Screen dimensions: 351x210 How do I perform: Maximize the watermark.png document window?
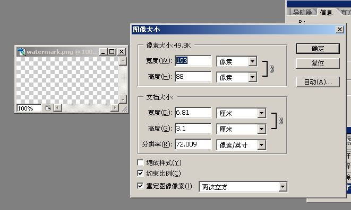pyautogui.click(x=112, y=52)
